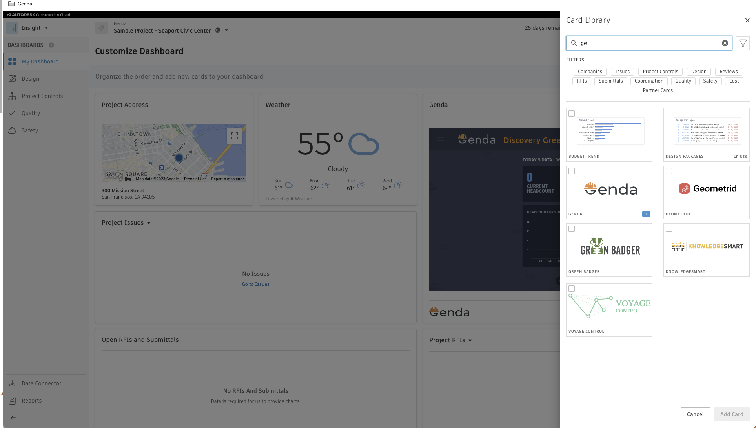Apply the Safety filter tag

(x=710, y=81)
